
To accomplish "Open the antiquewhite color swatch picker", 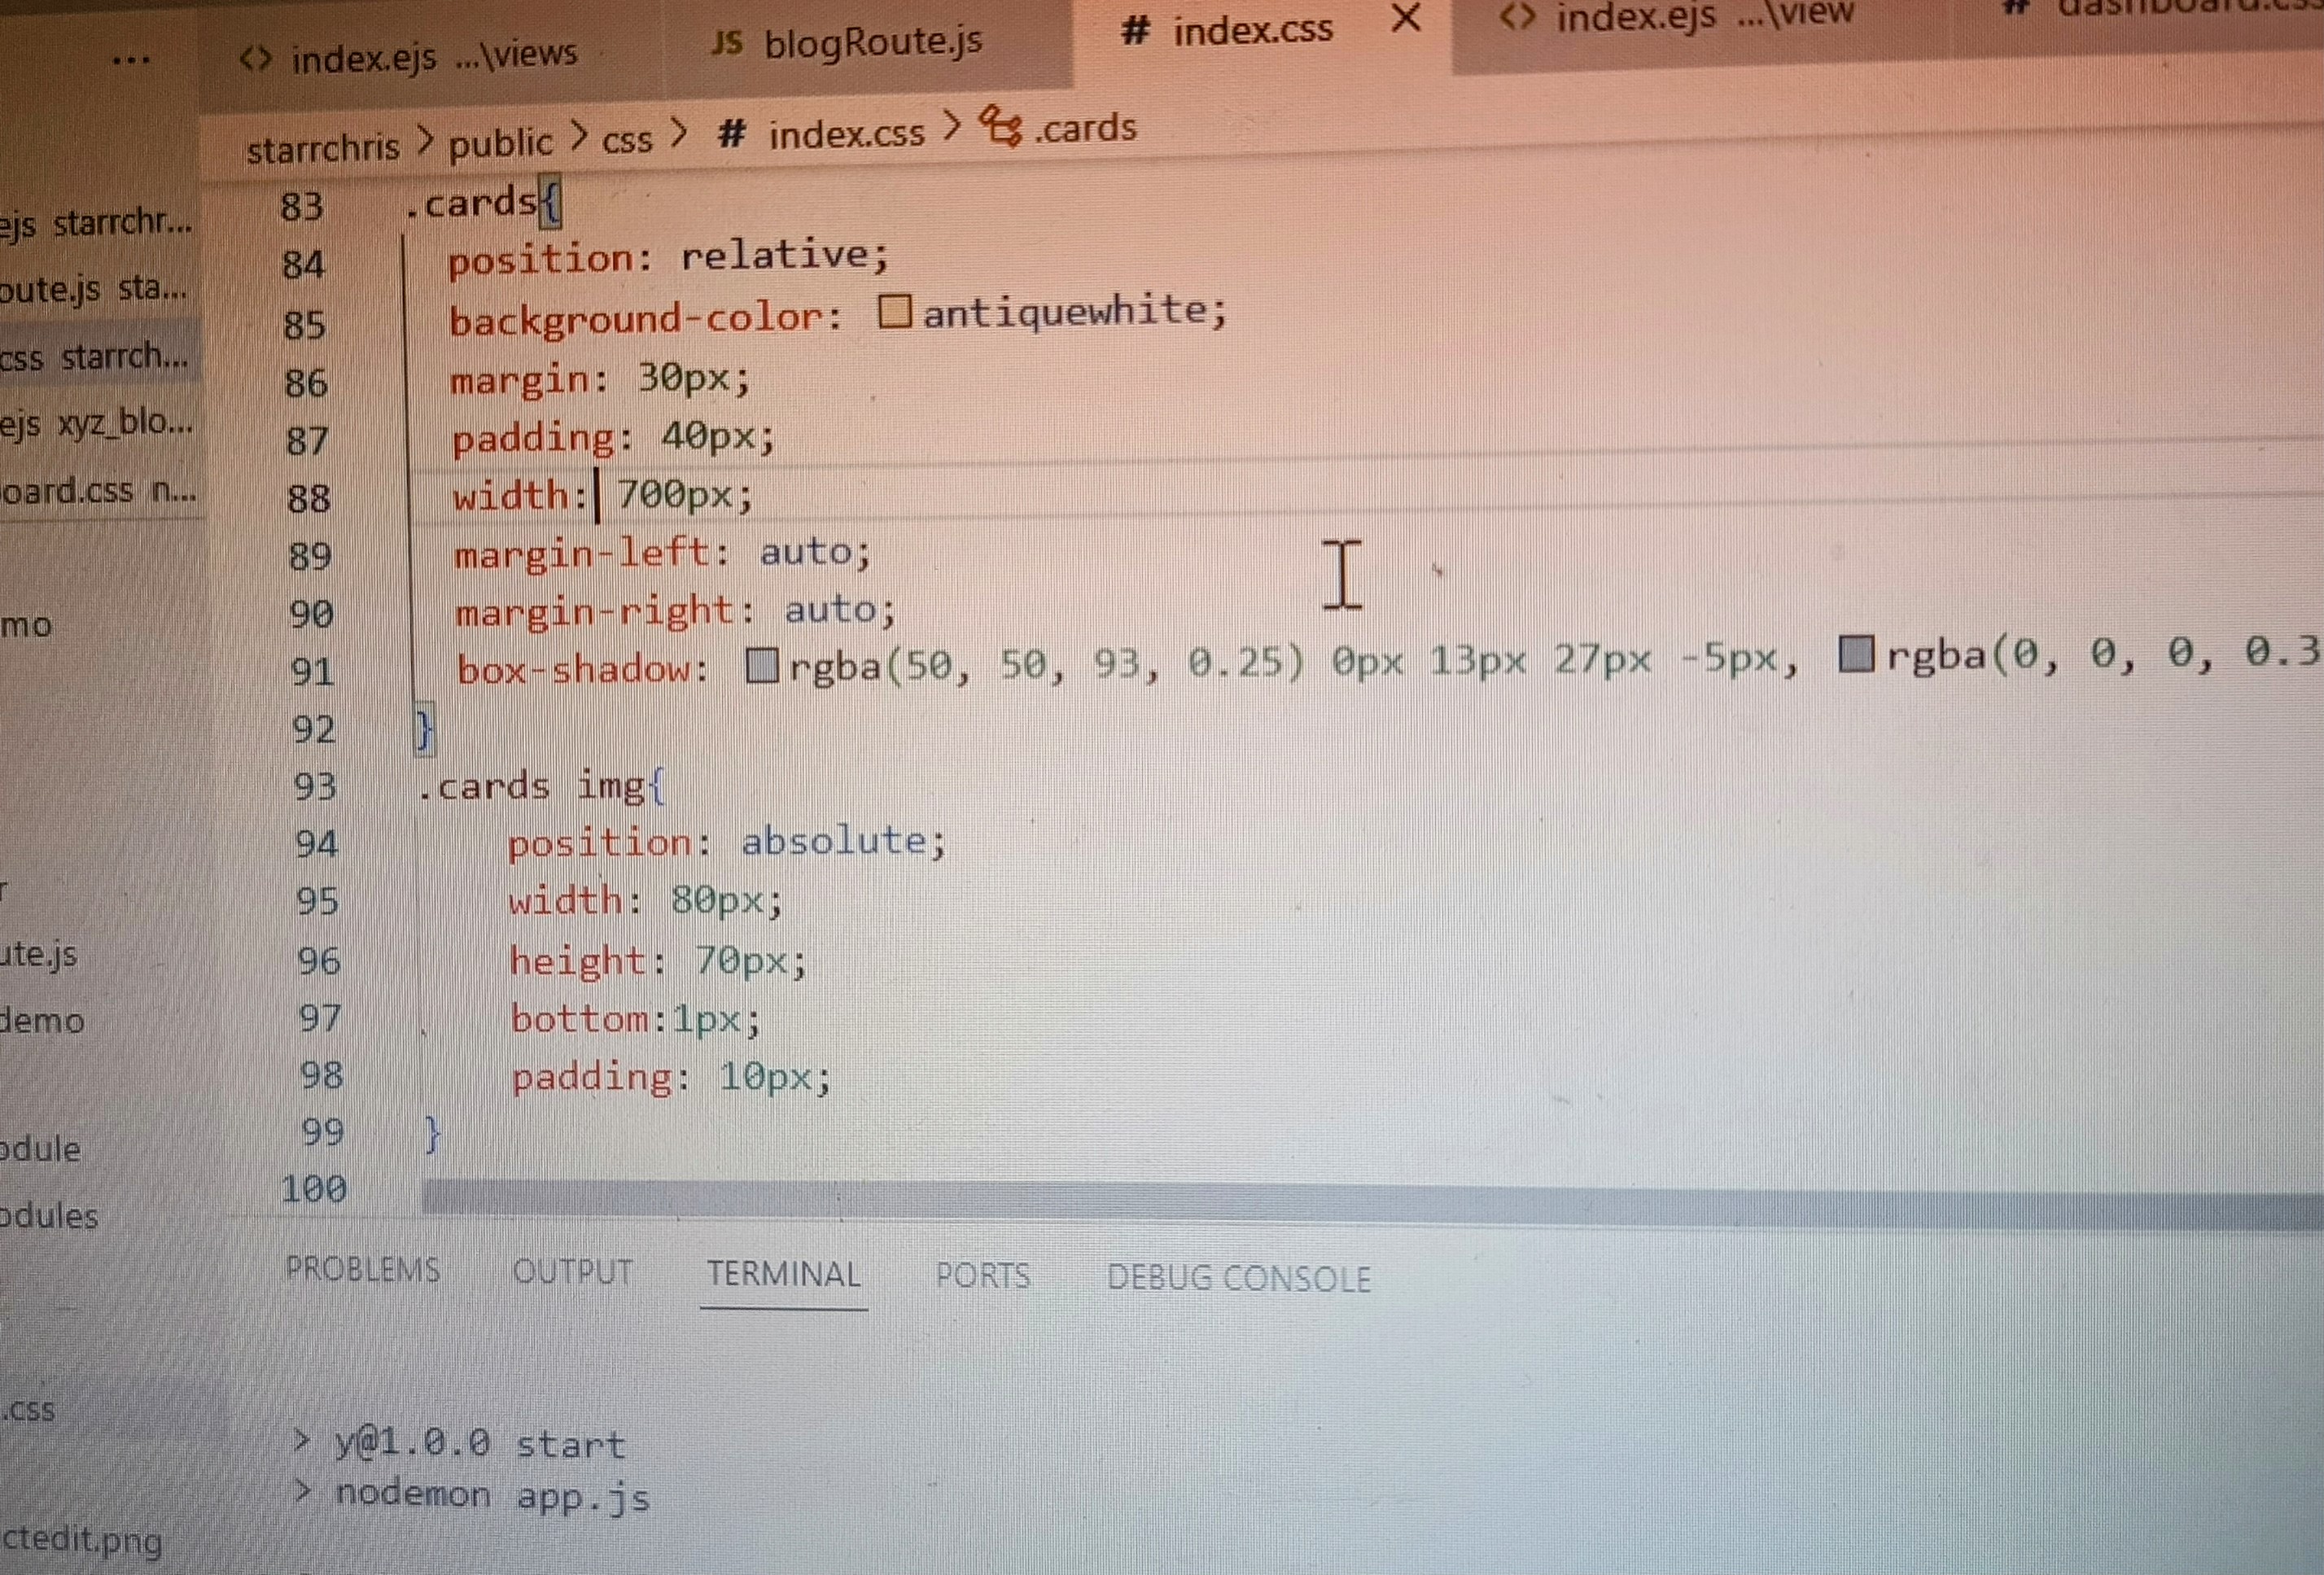I will (894, 312).
